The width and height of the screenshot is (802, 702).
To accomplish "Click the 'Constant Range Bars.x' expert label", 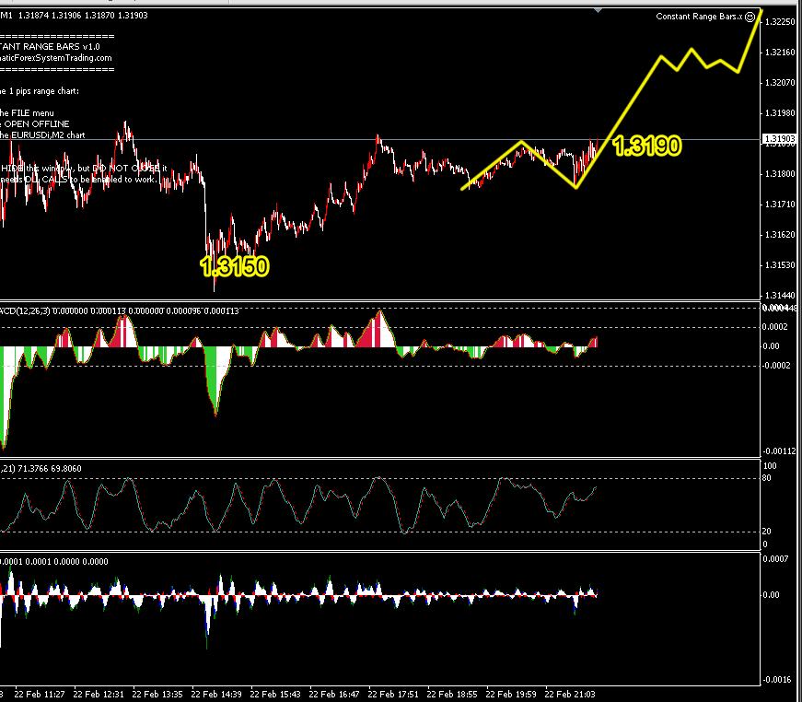I will (699, 17).
